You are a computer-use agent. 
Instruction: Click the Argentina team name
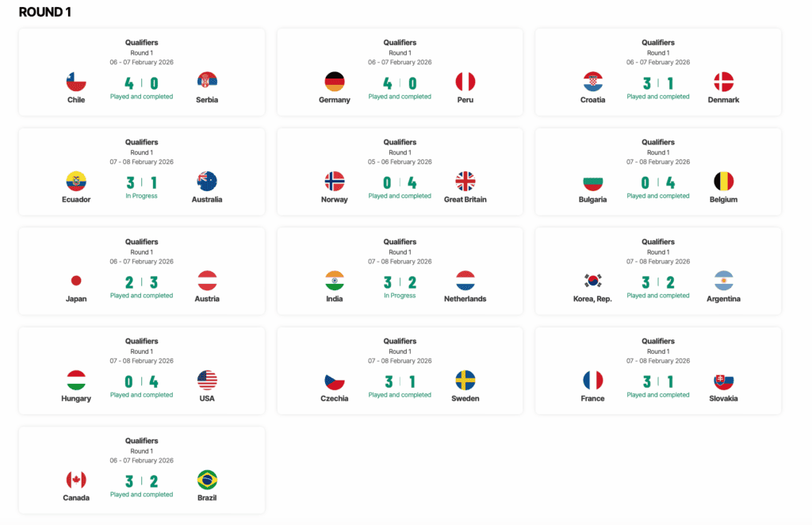pyautogui.click(x=724, y=299)
